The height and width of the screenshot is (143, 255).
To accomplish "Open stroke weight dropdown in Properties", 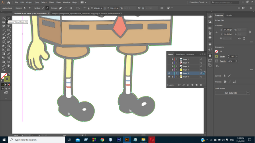I will point(237,56).
